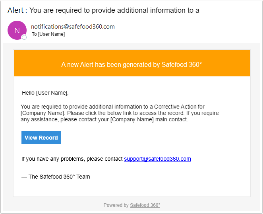Click the Powered by footer text
263x214 pixels.
[116, 205]
